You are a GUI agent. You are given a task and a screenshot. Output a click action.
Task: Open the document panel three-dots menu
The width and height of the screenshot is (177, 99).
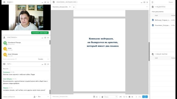pyautogui.click(x=147, y=7)
